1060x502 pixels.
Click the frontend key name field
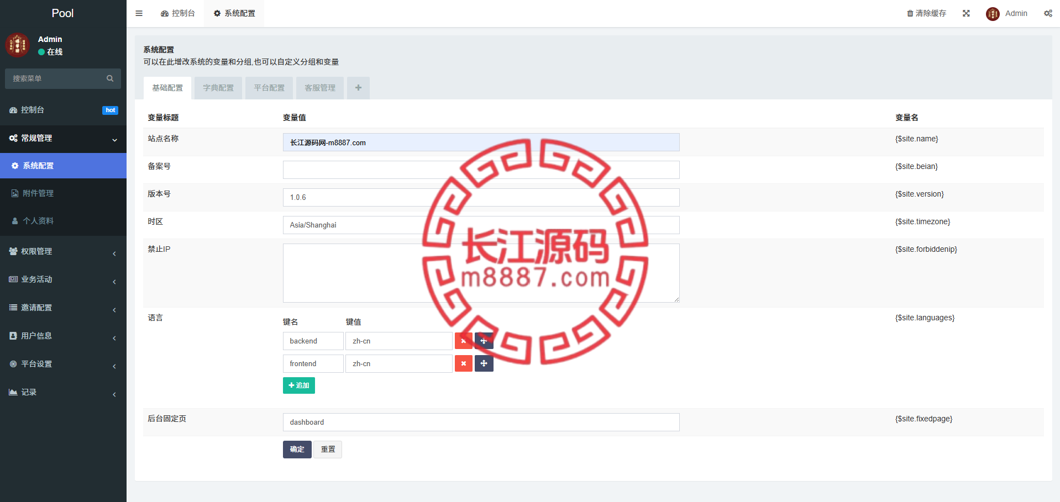tap(313, 364)
